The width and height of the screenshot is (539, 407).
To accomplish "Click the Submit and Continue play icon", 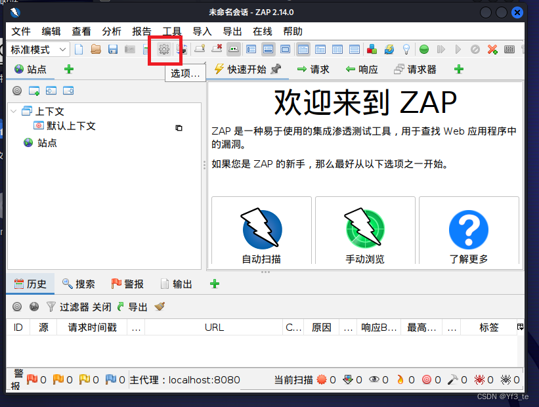I will (458, 49).
